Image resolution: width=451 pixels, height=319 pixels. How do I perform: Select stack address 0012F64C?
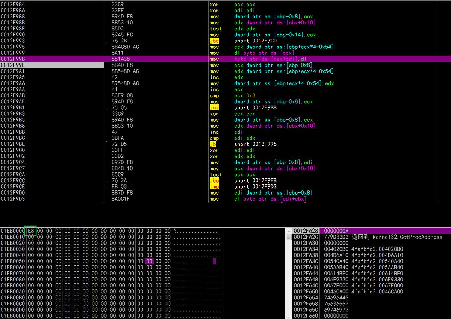pyautogui.click(x=306, y=286)
